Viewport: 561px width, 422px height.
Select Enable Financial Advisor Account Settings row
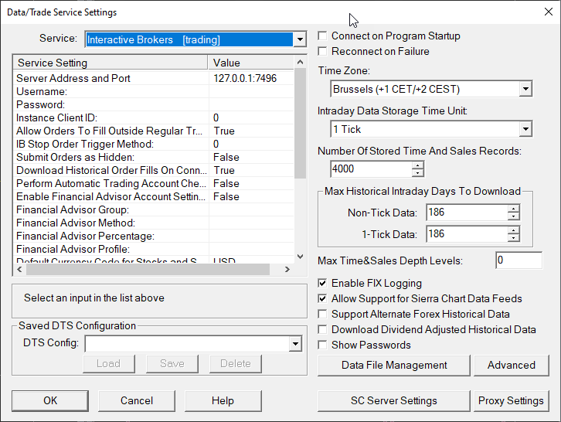pyautogui.click(x=154, y=197)
